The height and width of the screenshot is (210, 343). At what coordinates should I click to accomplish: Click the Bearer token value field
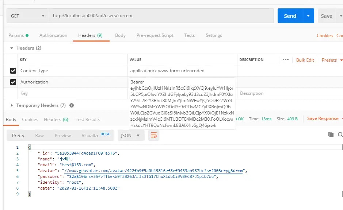coord(182,104)
